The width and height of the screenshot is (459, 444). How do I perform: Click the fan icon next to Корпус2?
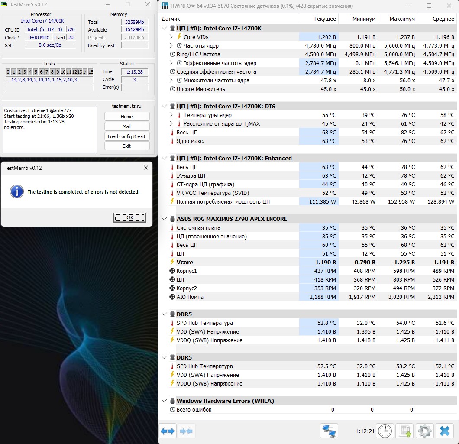172,288
